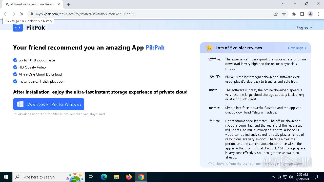Screen dimensions: 324x182
Task: Open the Windows Start menu
Action: [6, 177]
